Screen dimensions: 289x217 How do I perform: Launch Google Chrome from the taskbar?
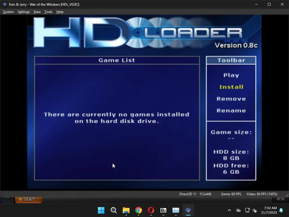(138, 210)
